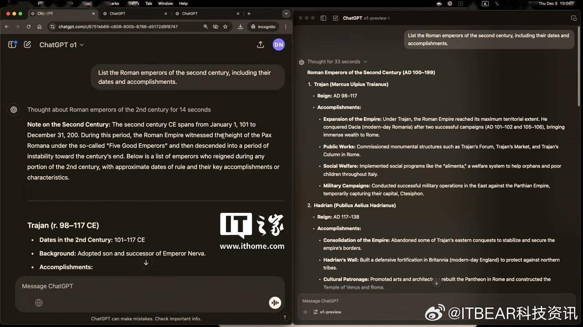Click browser Message ChatGPT input field
The height and width of the screenshot is (327, 583).
coord(150,286)
